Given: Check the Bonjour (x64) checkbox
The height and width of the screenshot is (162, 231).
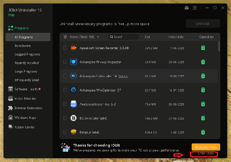Looking at the screenshot, I should pyautogui.click(x=65, y=132).
